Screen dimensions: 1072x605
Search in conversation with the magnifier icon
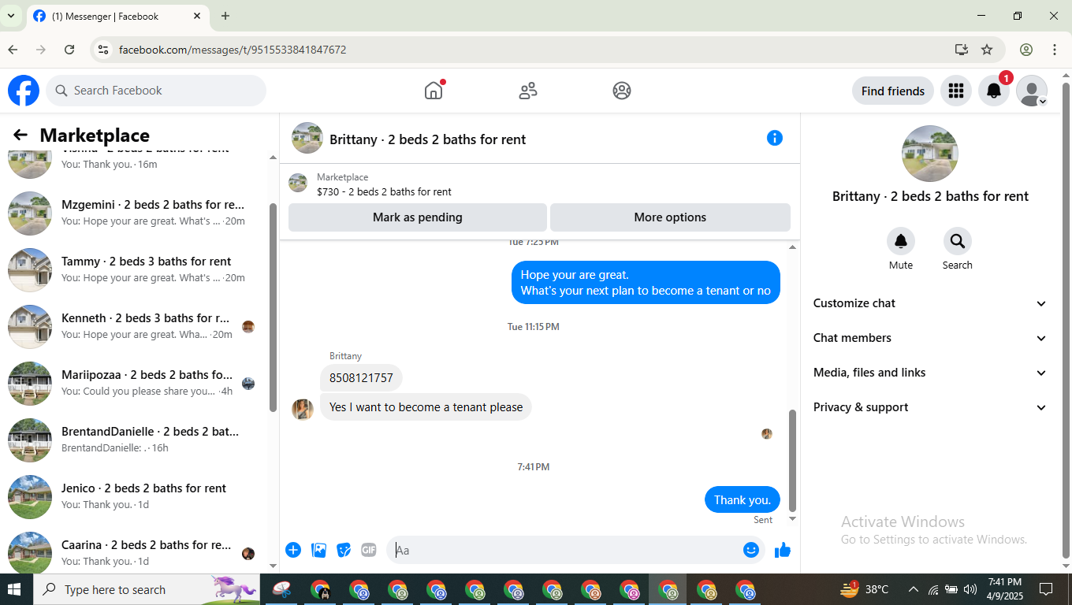(958, 241)
